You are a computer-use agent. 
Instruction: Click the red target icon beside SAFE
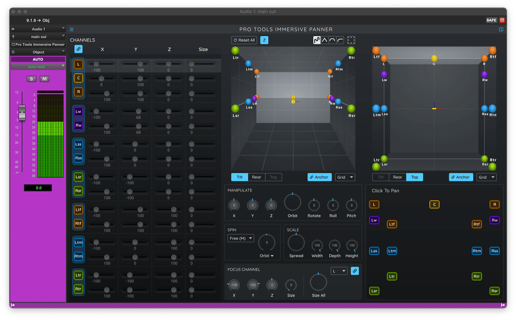502,20
